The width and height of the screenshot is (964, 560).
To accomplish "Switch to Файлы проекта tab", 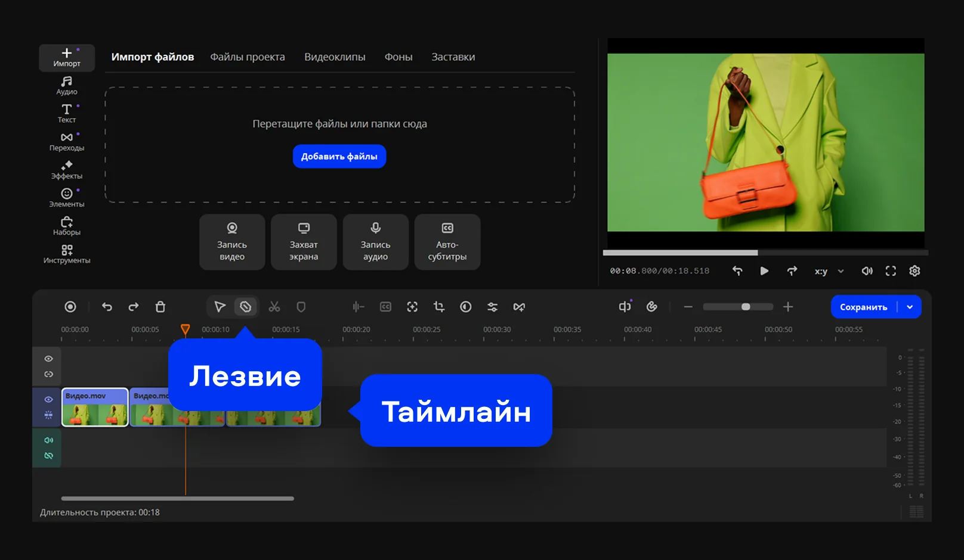I will click(248, 57).
